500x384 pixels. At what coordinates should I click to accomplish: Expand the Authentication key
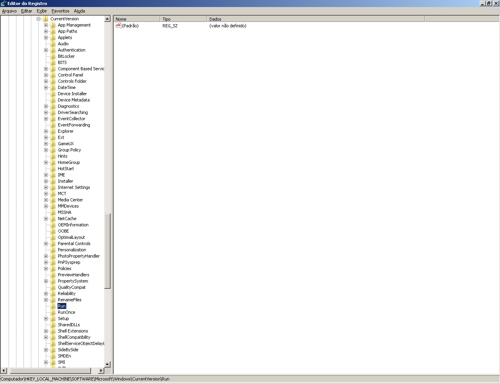click(46, 50)
